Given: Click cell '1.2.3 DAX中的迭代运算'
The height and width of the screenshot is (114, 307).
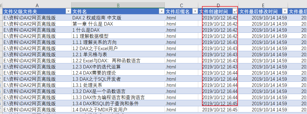Looking at the screenshot, I should click(x=118, y=67).
